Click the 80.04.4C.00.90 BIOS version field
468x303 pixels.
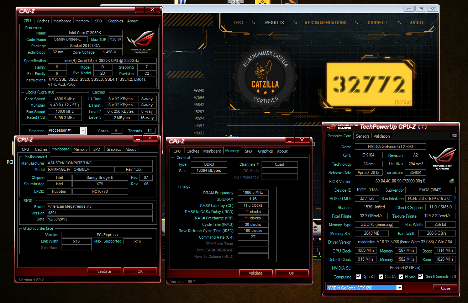(401, 181)
